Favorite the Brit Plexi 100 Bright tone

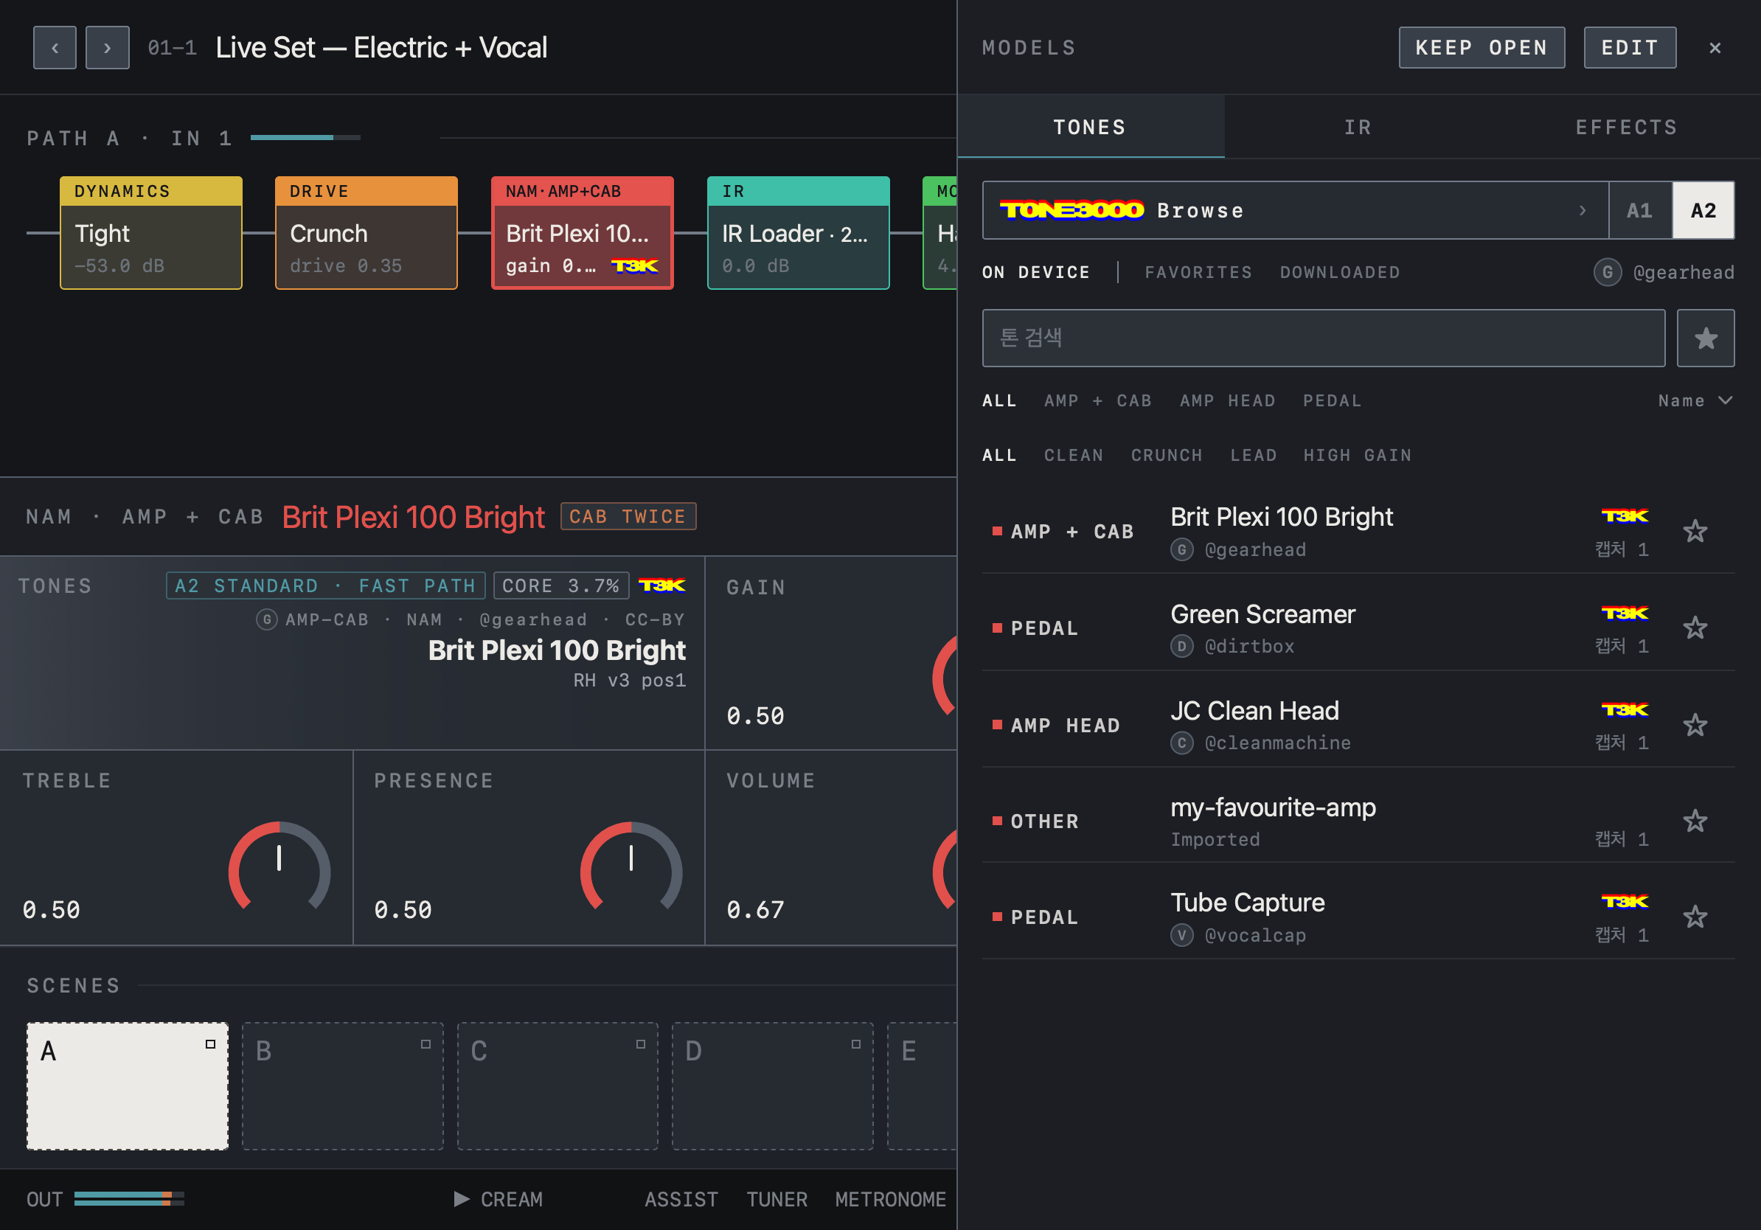pos(1695,531)
